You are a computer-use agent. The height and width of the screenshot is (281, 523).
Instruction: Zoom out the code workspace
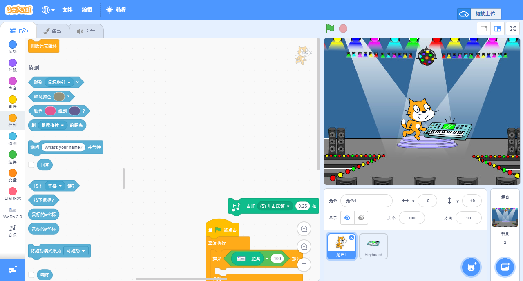[304, 247]
